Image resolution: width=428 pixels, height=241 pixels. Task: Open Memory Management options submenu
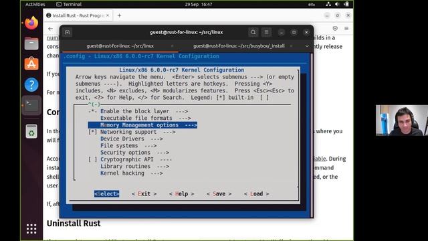click(x=142, y=125)
